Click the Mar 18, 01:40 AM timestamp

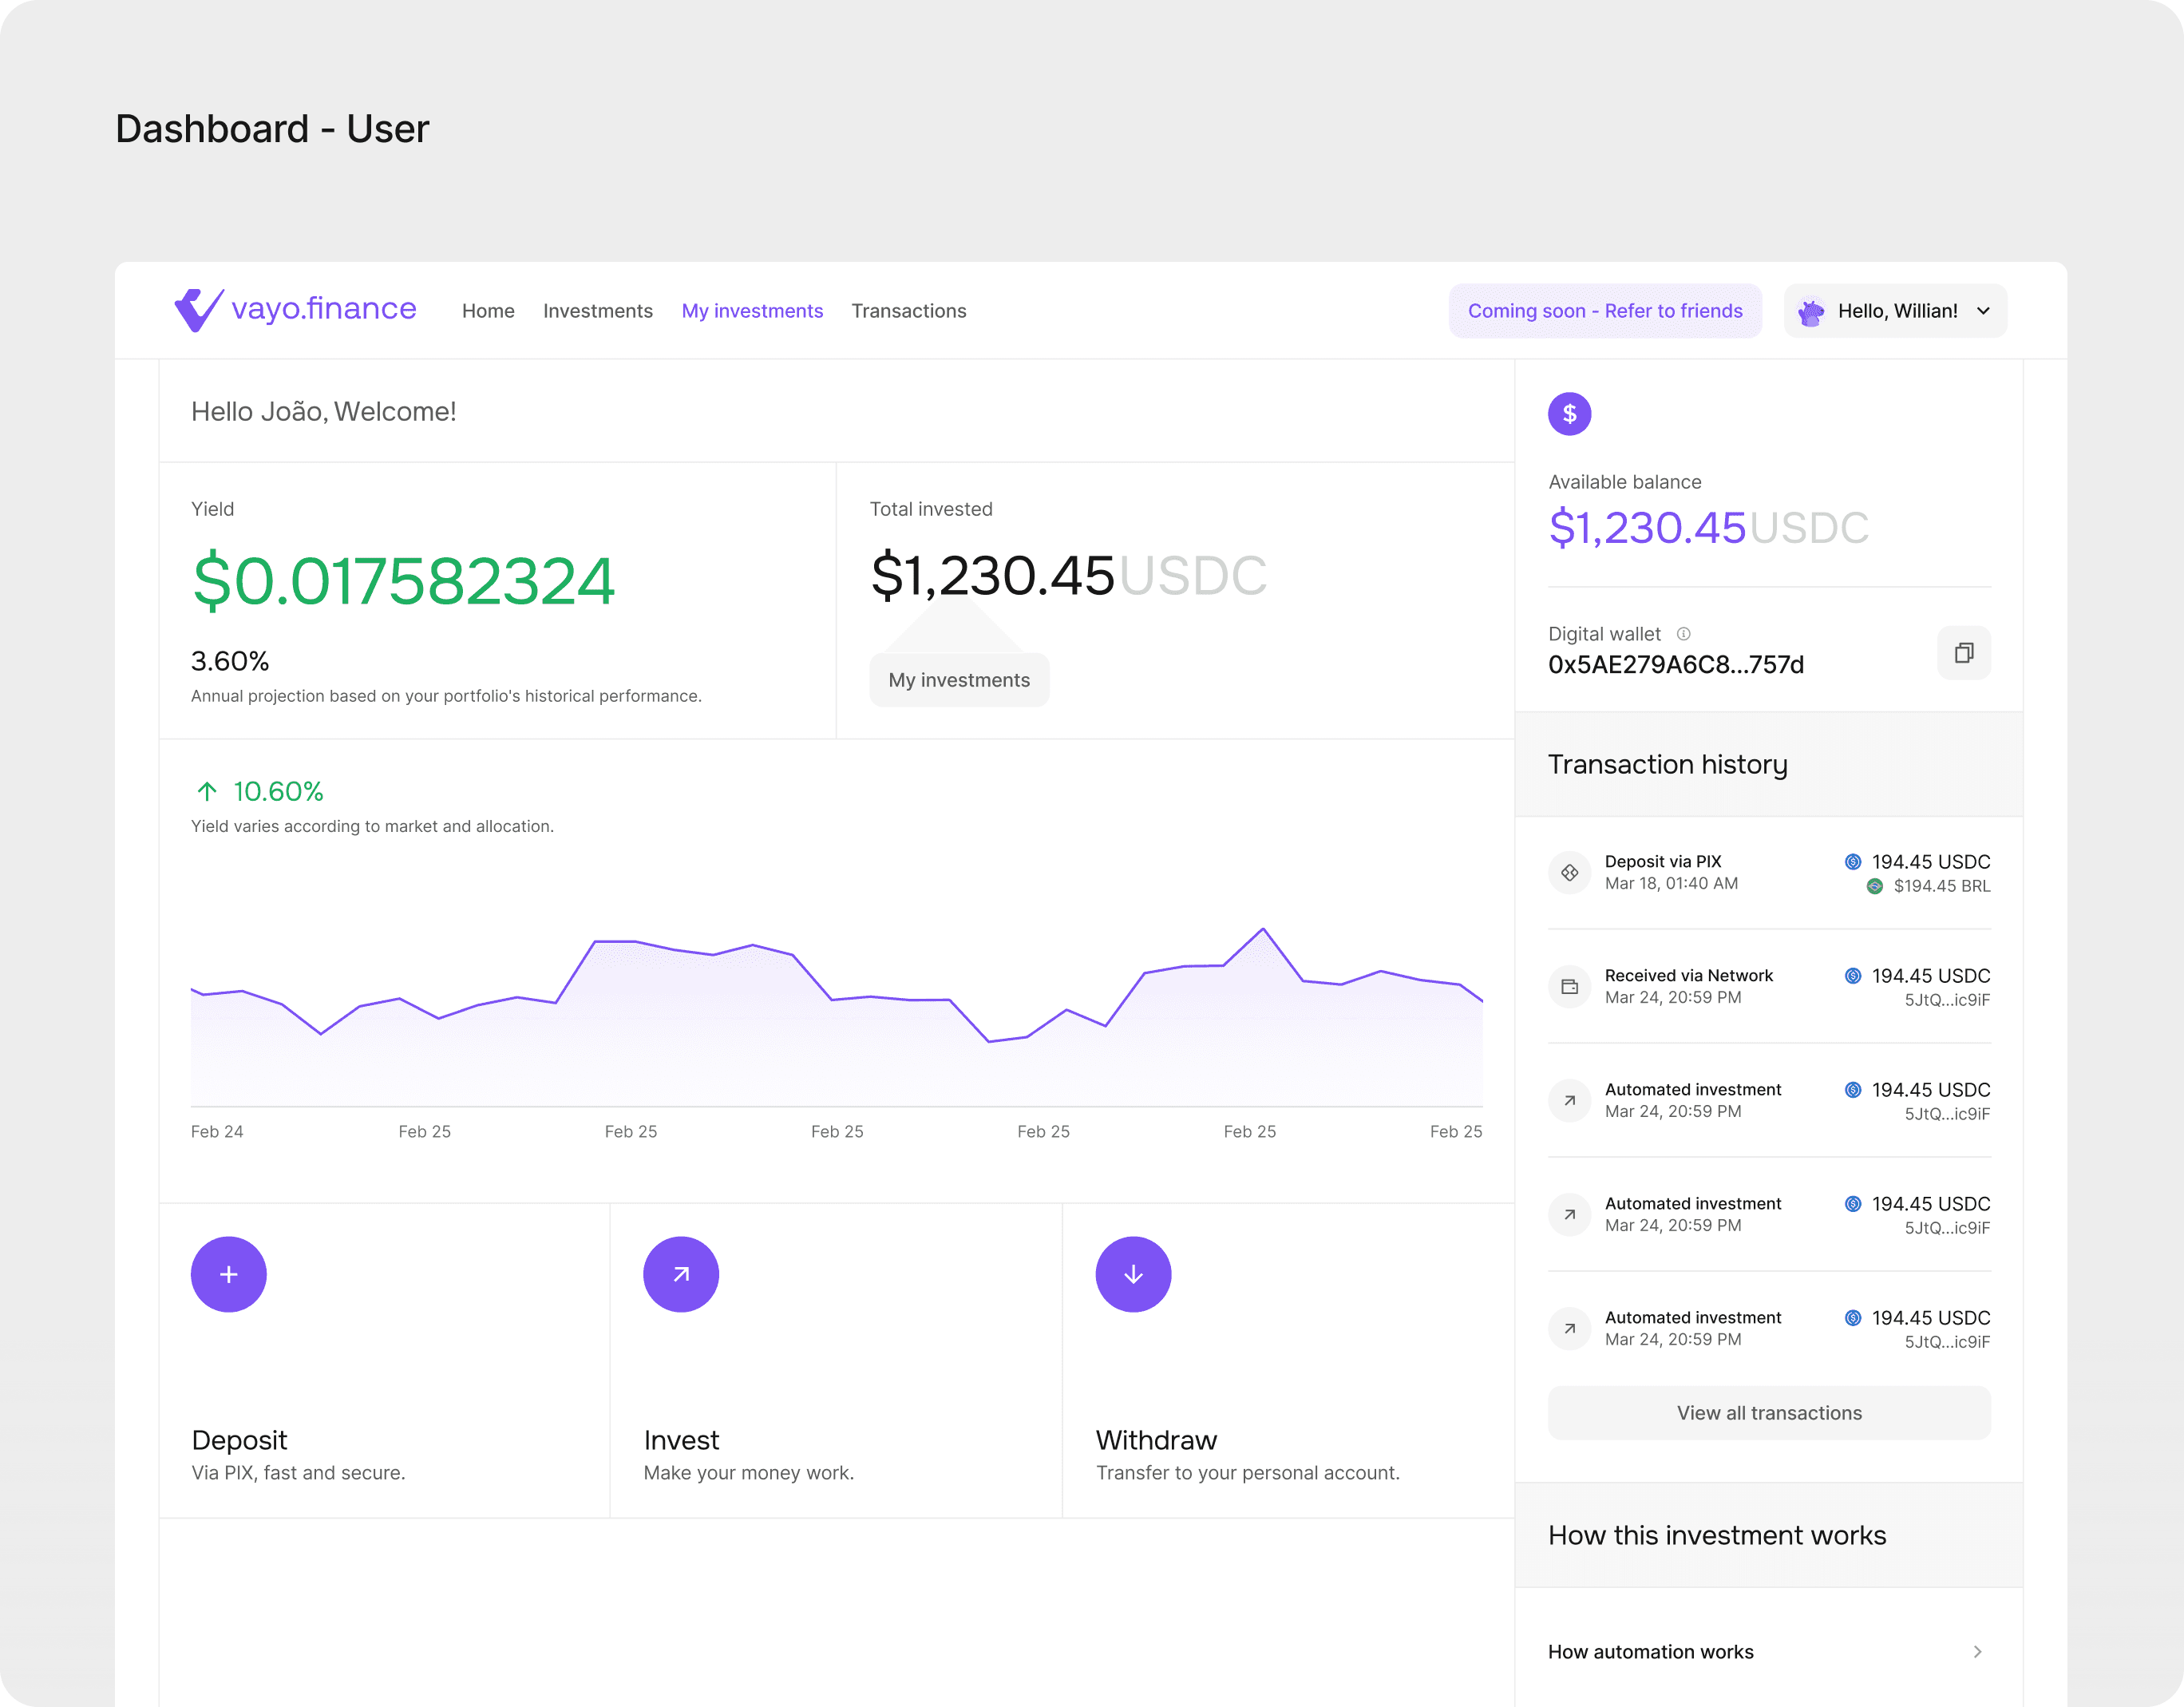[x=1671, y=884]
